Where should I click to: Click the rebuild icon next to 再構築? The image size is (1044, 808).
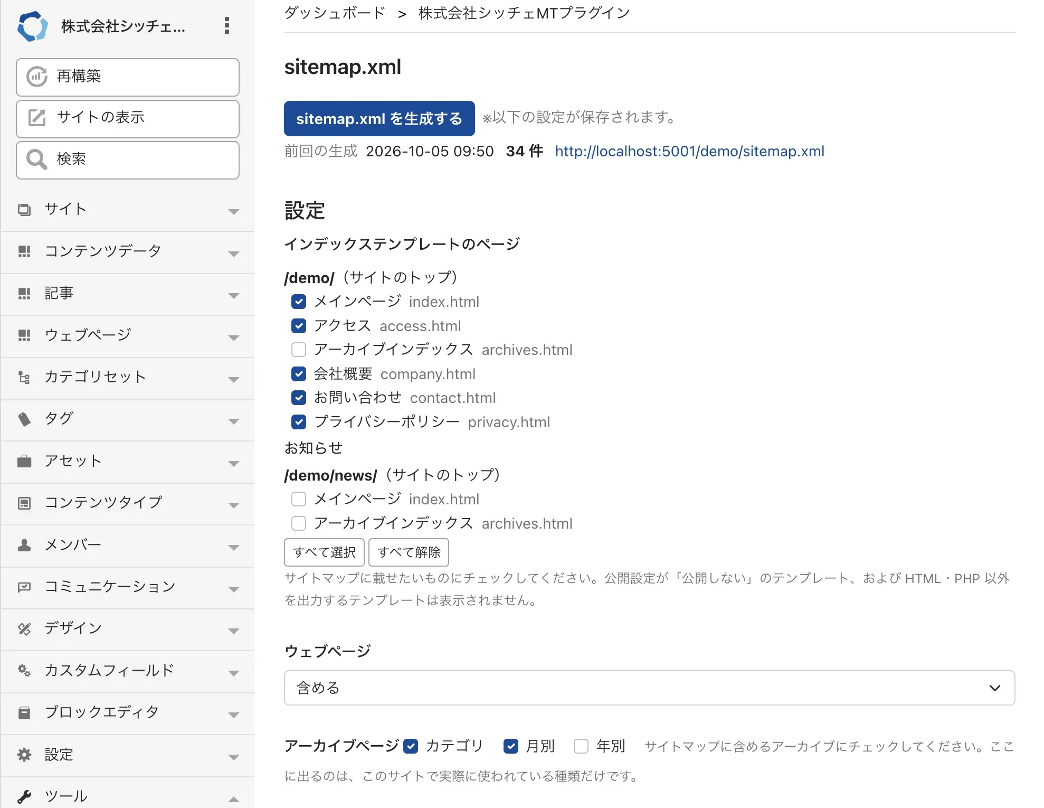[37, 77]
